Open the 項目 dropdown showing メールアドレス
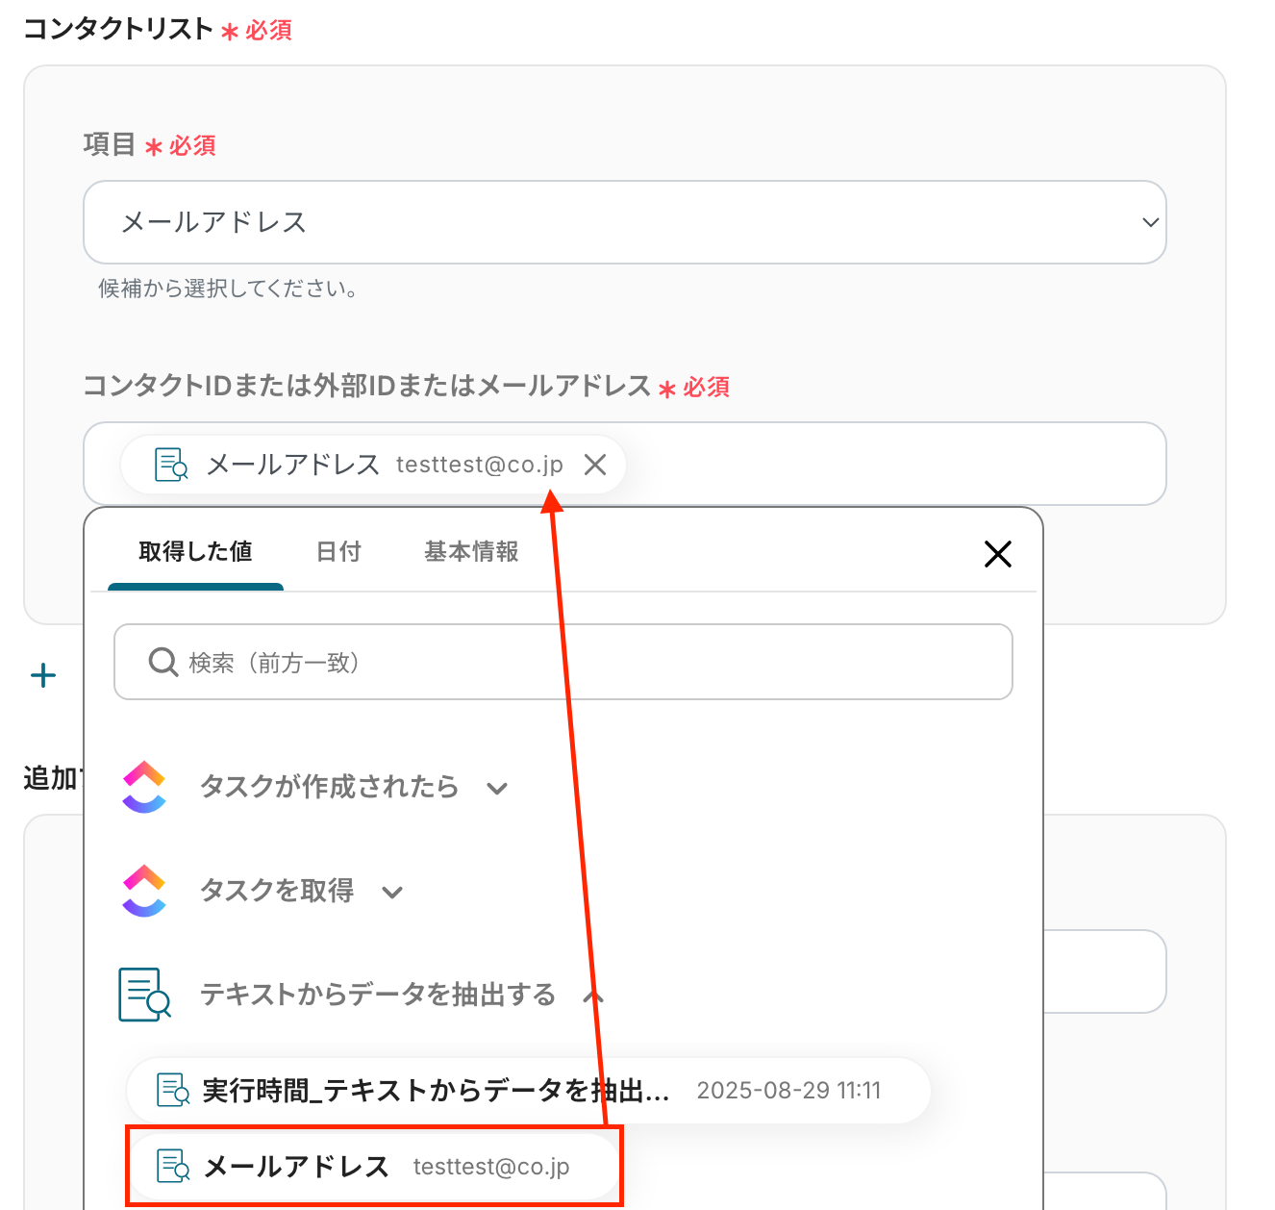This screenshot has height=1210, width=1275. (x=624, y=222)
